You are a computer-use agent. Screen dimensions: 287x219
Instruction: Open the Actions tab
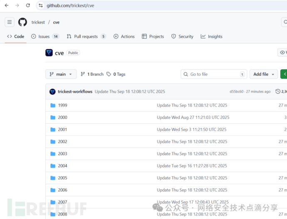[x=124, y=36]
